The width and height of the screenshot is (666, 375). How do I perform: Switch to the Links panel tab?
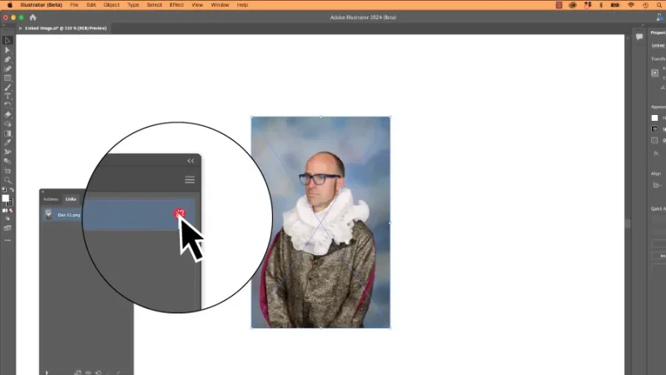71,198
